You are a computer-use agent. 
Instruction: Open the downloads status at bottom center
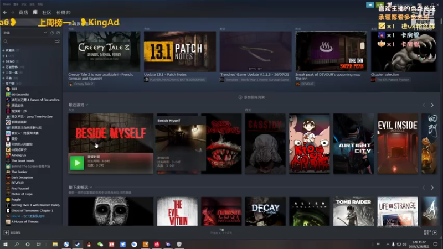(x=221, y=231)
